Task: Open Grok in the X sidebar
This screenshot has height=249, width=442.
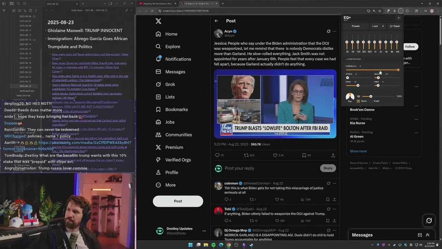Action: coord(165,84)
